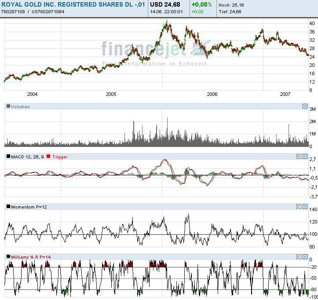318x300 pixels.
Task: Click the 2005 label on time axis
Action: click(x=111, y=94)
